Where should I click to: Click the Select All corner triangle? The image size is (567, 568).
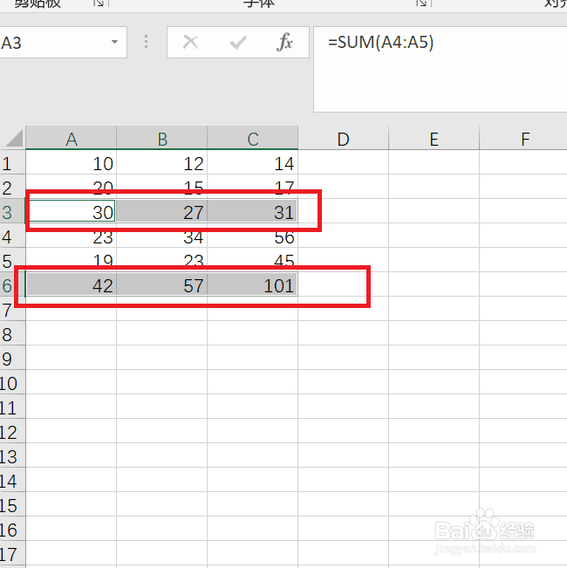coord(14,138)
